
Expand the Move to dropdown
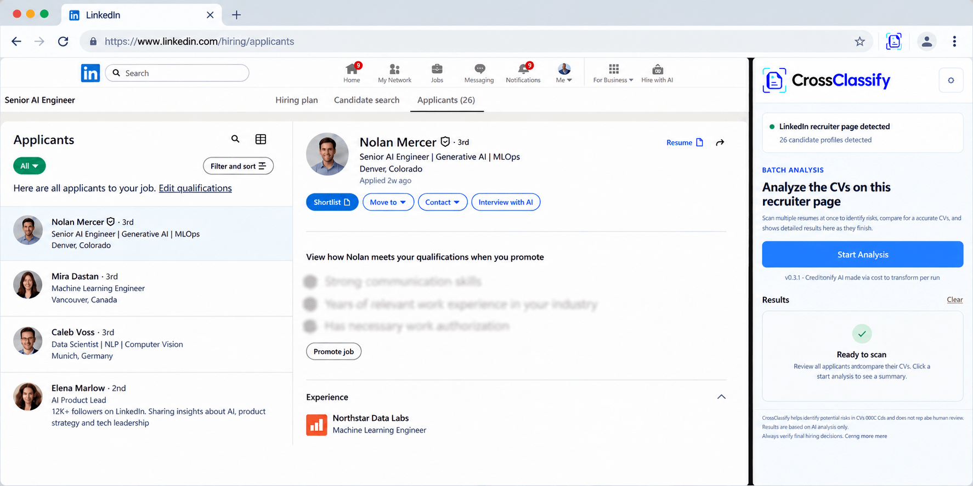click(388, 202)
